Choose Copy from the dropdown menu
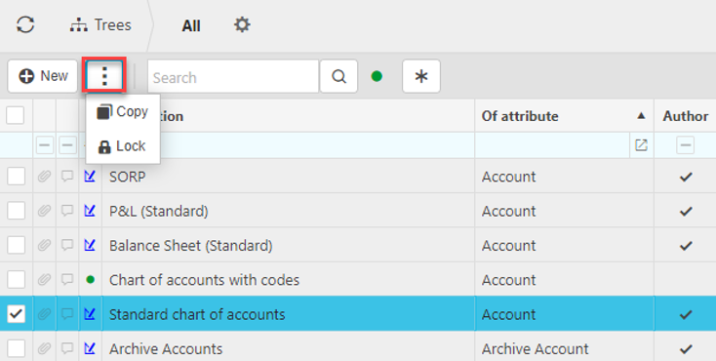This screenshot has height=361, width=716. point(122,112)
